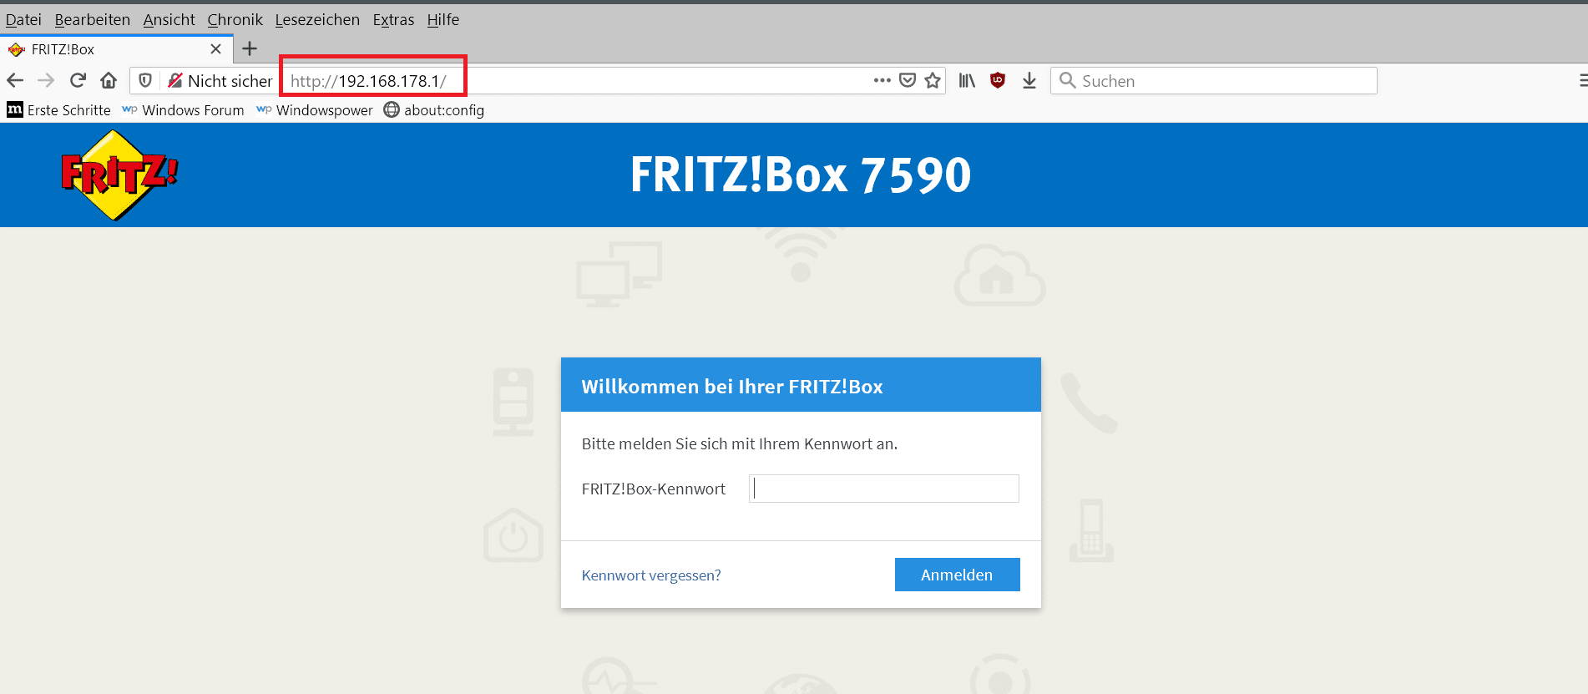Image resolution: width=1588 pixels, height=694 pixels.
Task: Open page actions three-dot menu
Action: (x=882, y=80)
